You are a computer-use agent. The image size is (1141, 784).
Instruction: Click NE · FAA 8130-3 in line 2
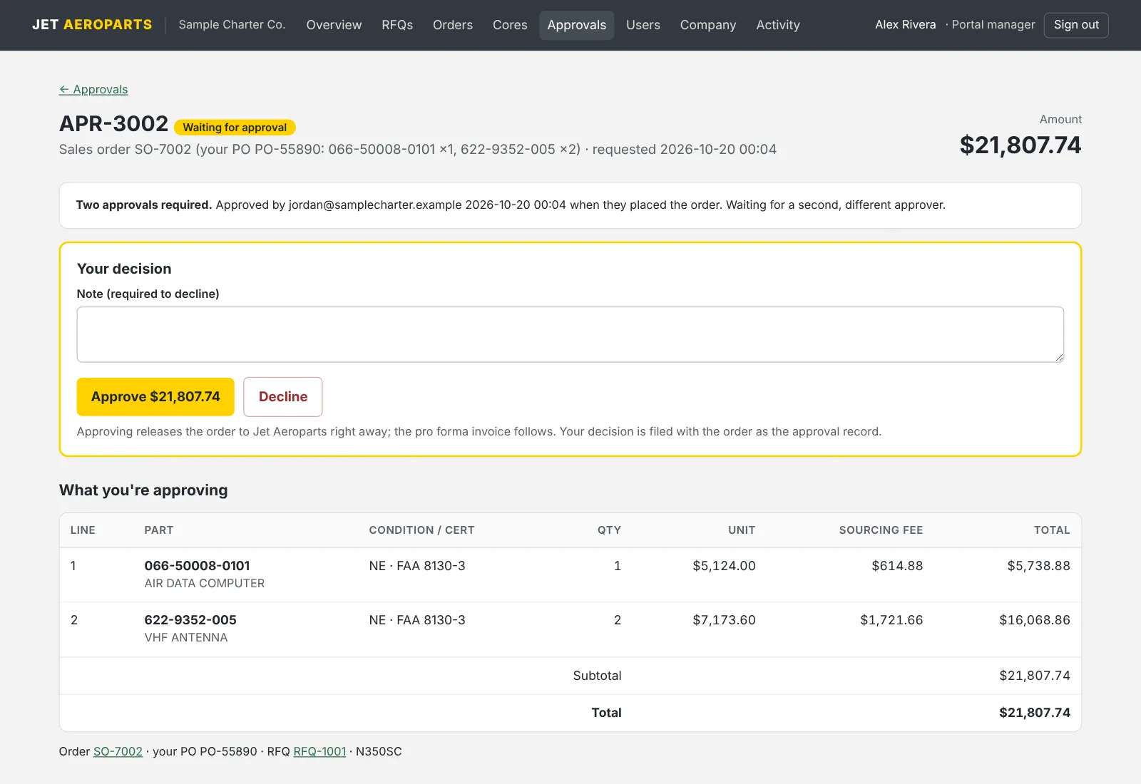click(417, 620)
